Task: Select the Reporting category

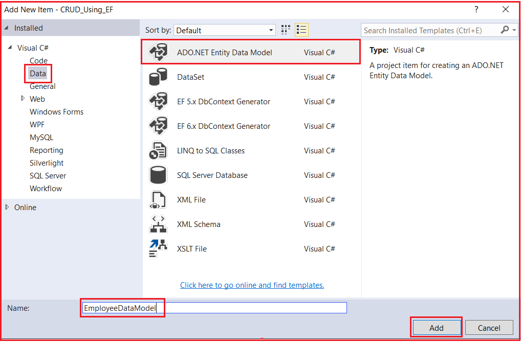Action: pyautogui.click(x=46, y=150)
